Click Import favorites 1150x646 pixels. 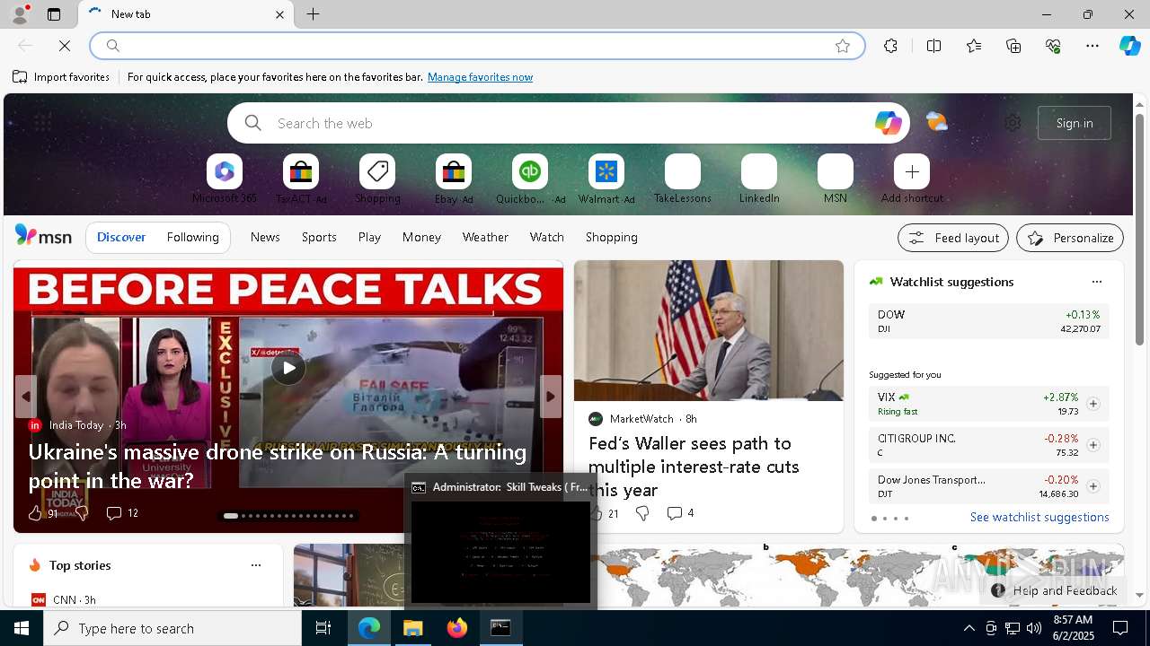coord(61,77)
